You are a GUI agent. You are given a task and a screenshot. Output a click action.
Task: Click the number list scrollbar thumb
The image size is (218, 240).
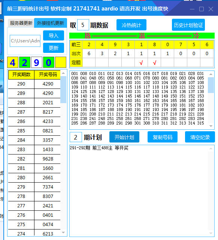click(x=211, y=85)
